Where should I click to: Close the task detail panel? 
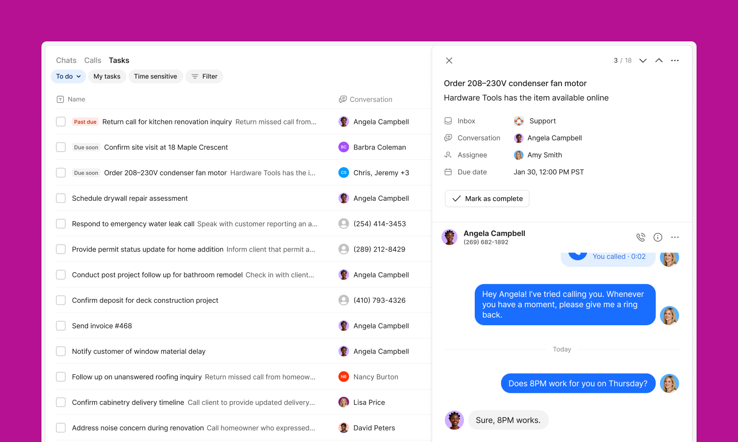(x=449, y=60)
